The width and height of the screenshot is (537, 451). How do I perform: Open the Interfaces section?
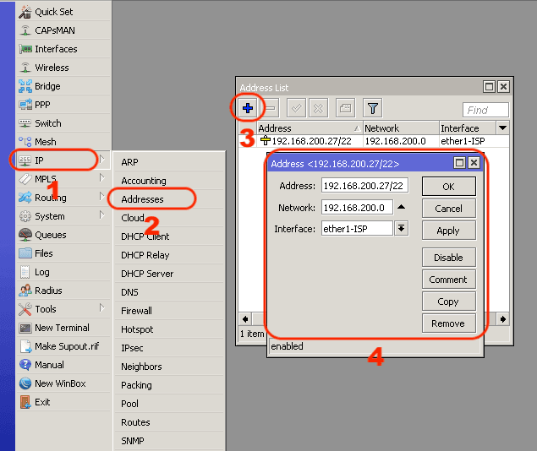63,49
